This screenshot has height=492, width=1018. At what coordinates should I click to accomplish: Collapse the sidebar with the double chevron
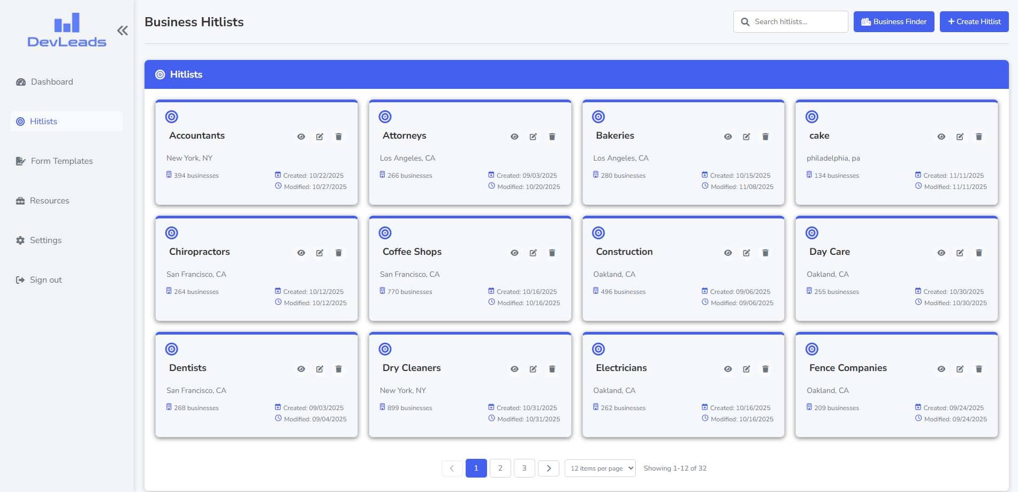coord(123,31)
